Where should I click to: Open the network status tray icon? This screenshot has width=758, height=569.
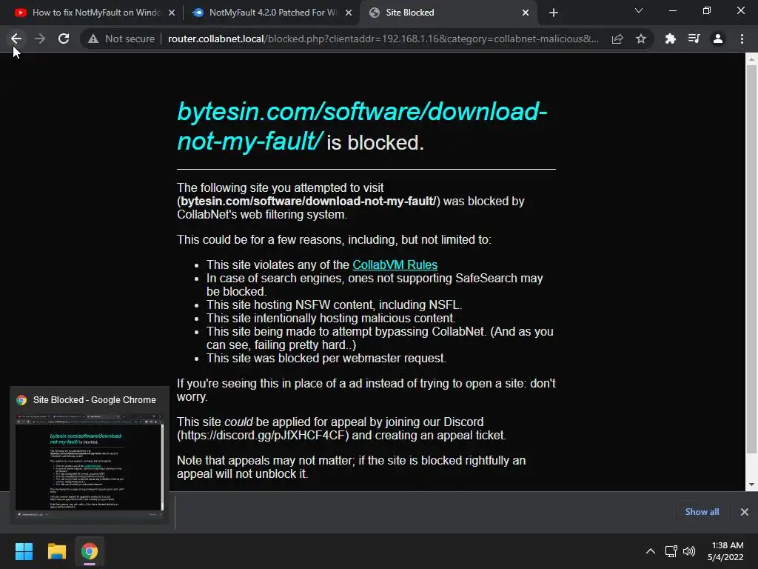[671, 551]
